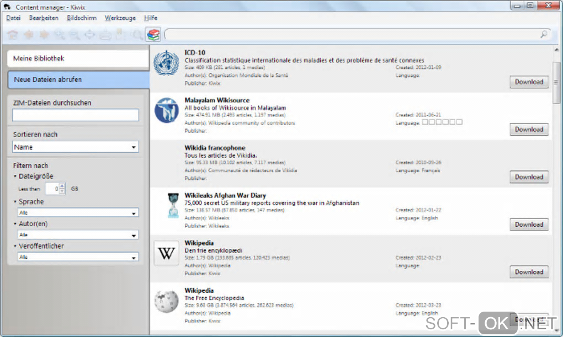Click the Malayalam Wikisource iceberg logo
Image resolution: width=563 pixels, height=337 pixels.
click(166, 110)
